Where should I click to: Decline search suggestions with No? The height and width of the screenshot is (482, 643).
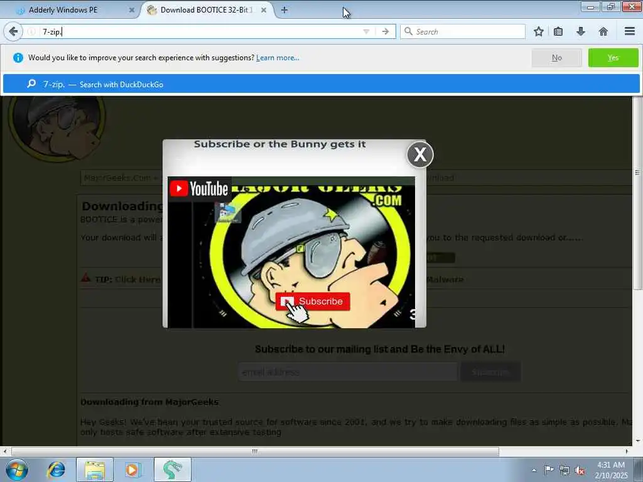[556, 58]
